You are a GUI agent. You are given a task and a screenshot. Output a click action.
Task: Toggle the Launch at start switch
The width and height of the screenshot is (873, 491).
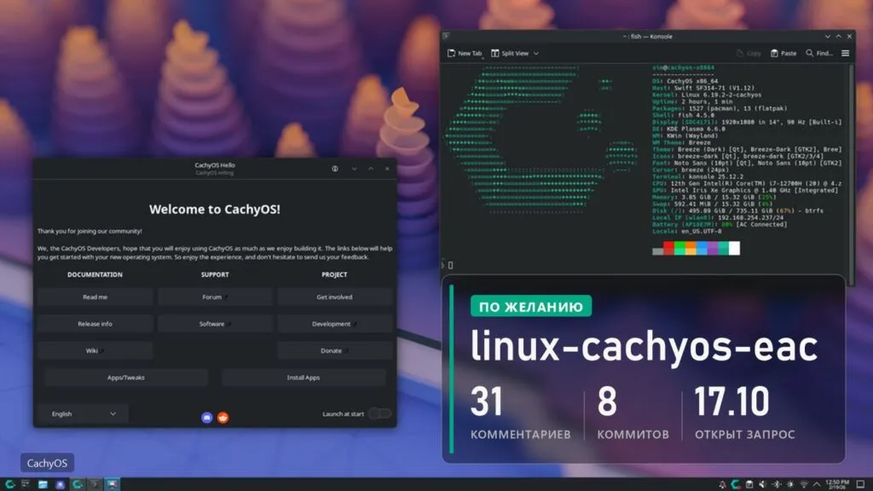point(379,413)
